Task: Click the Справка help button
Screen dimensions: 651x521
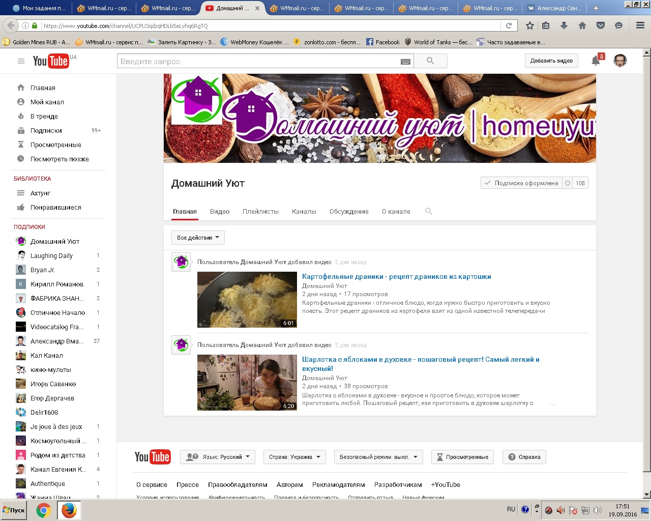Action: click(524, 457)
